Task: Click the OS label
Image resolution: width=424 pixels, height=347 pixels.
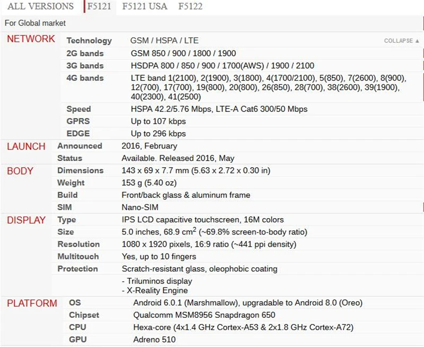Action: click(x=75, y=302)
